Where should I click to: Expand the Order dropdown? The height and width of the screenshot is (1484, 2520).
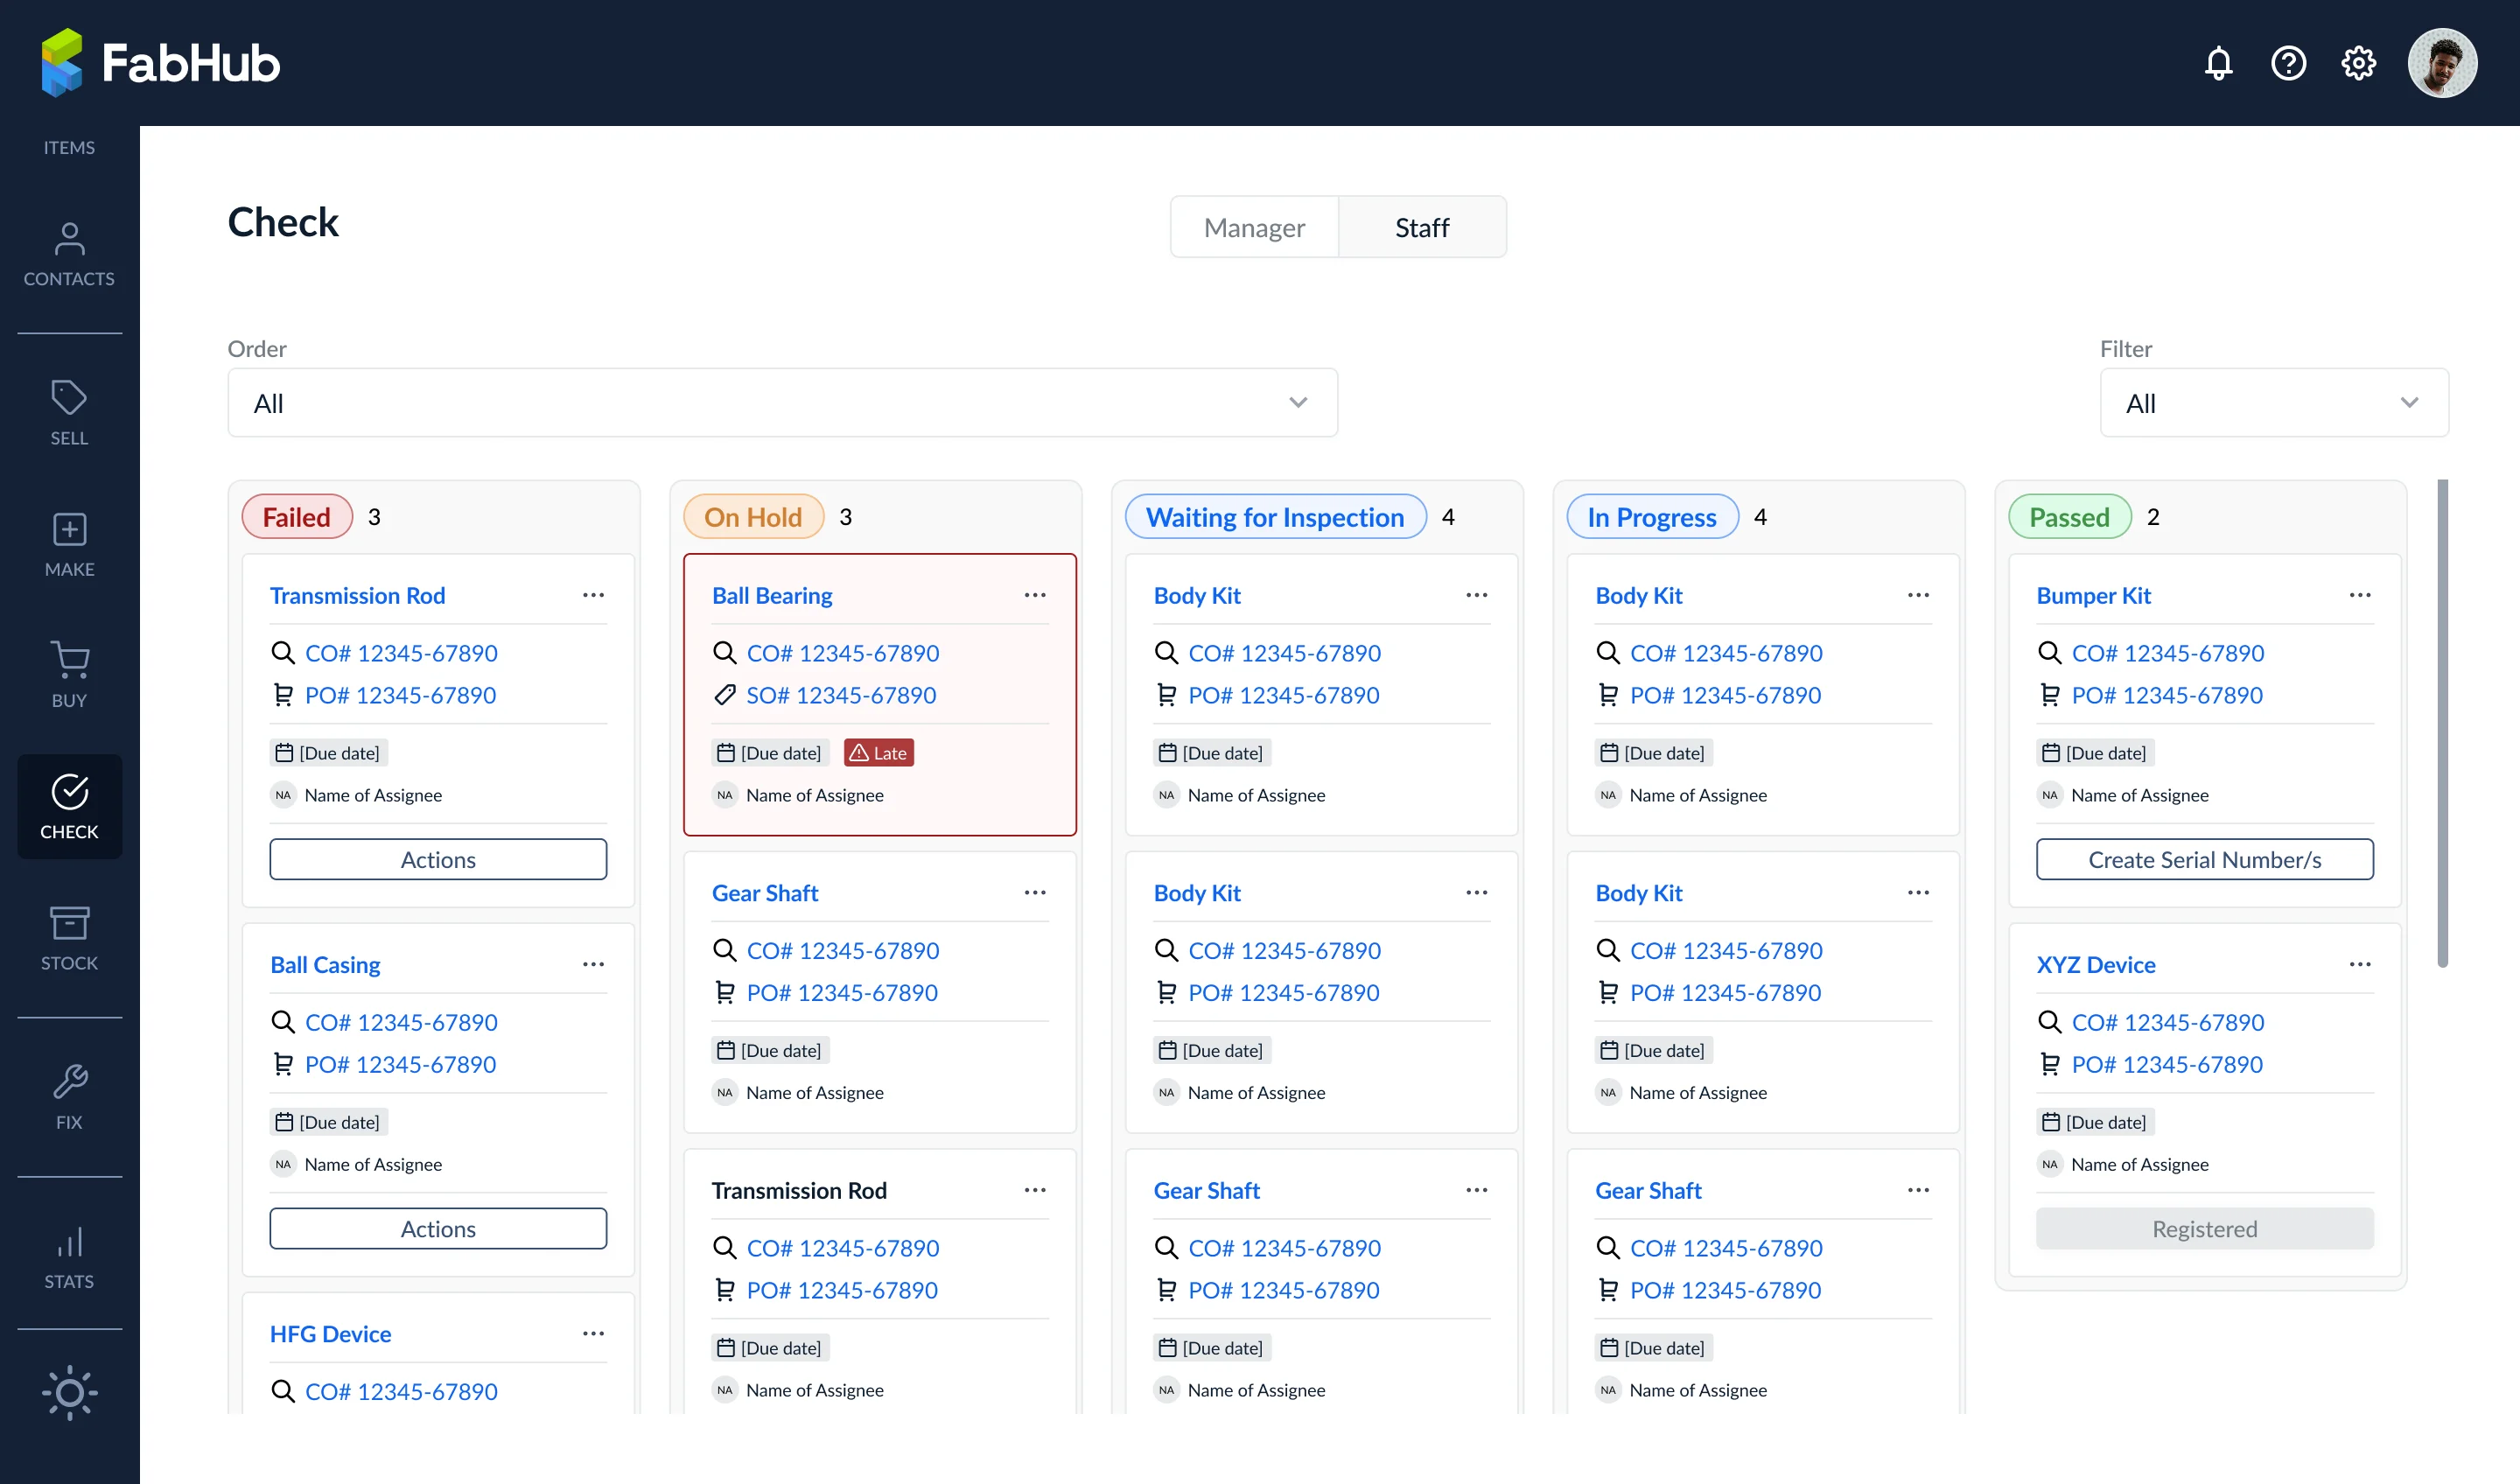point(782,403)
